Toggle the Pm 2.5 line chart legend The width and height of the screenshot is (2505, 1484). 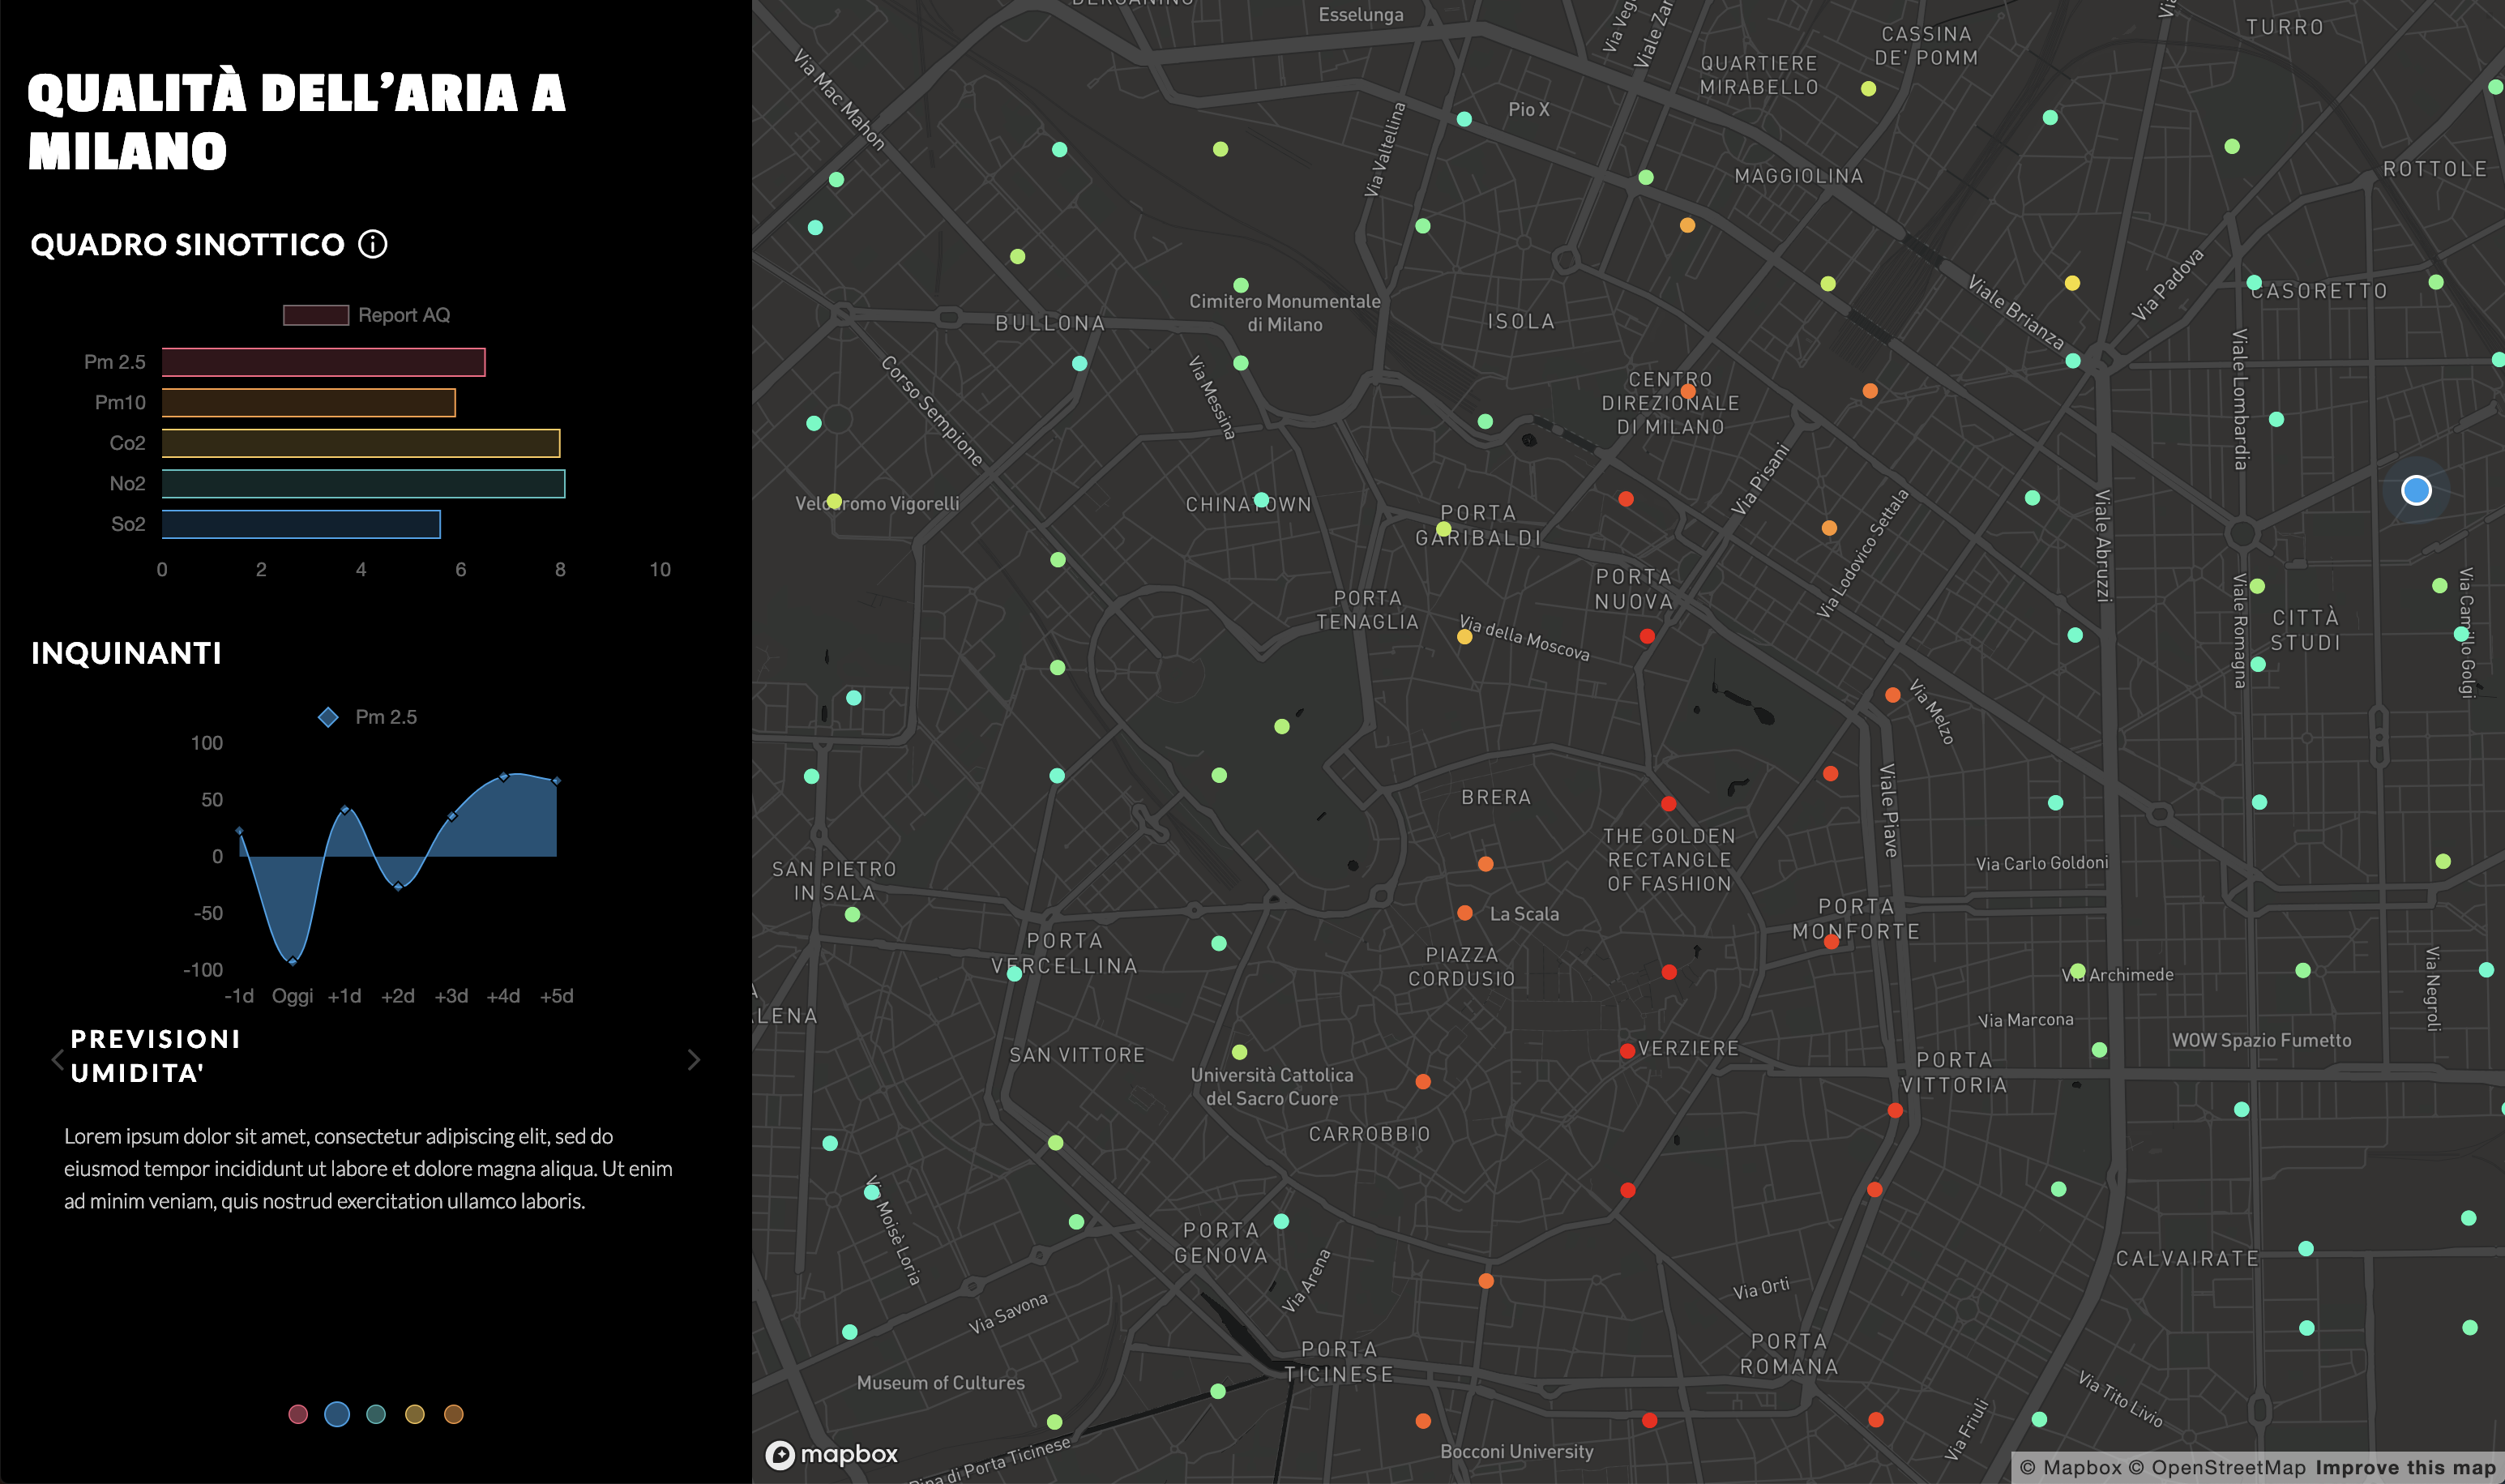[367, 717]
